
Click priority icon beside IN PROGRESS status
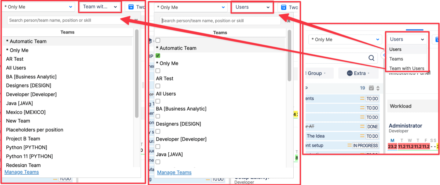coord(350,146)
